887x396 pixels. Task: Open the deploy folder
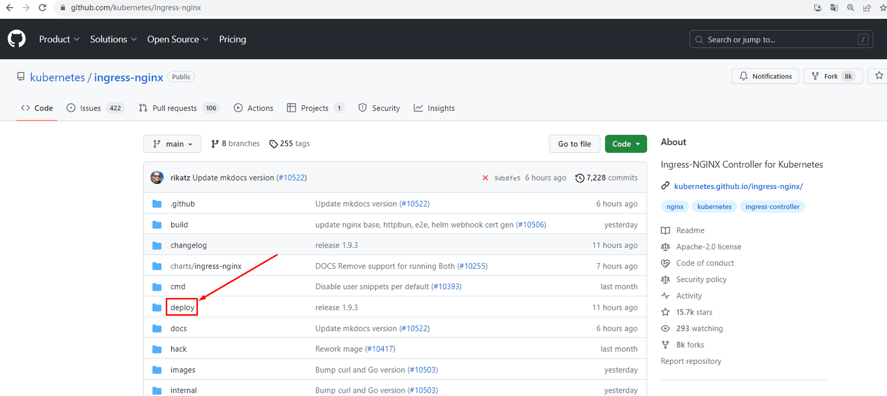tap(182, 307)
